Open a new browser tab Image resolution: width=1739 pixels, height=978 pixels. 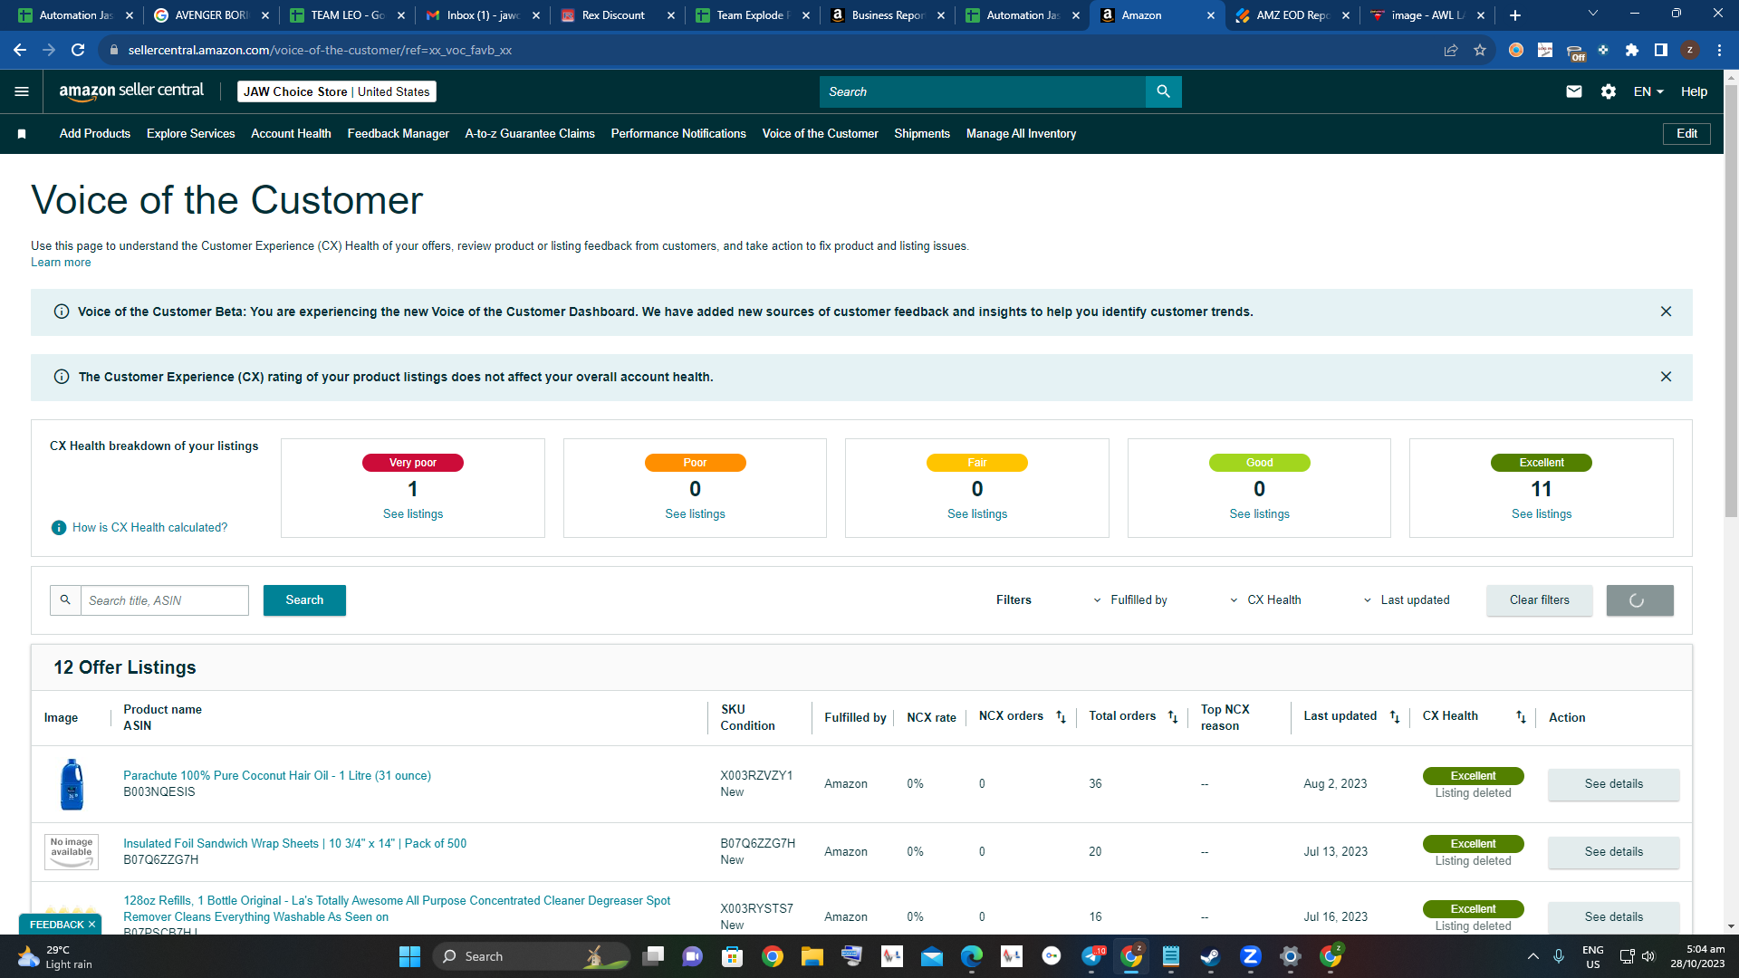[1515, 15]
